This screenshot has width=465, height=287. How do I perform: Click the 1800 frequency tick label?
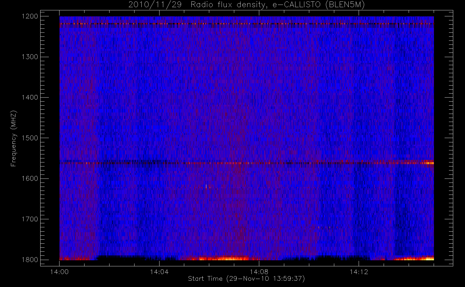tap(30, 260)
